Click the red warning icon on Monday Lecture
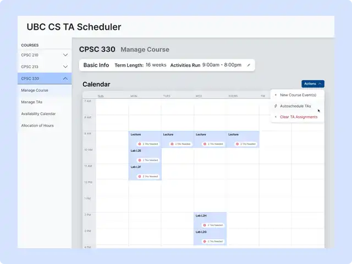Screen dimensions: 352x264 139,144
